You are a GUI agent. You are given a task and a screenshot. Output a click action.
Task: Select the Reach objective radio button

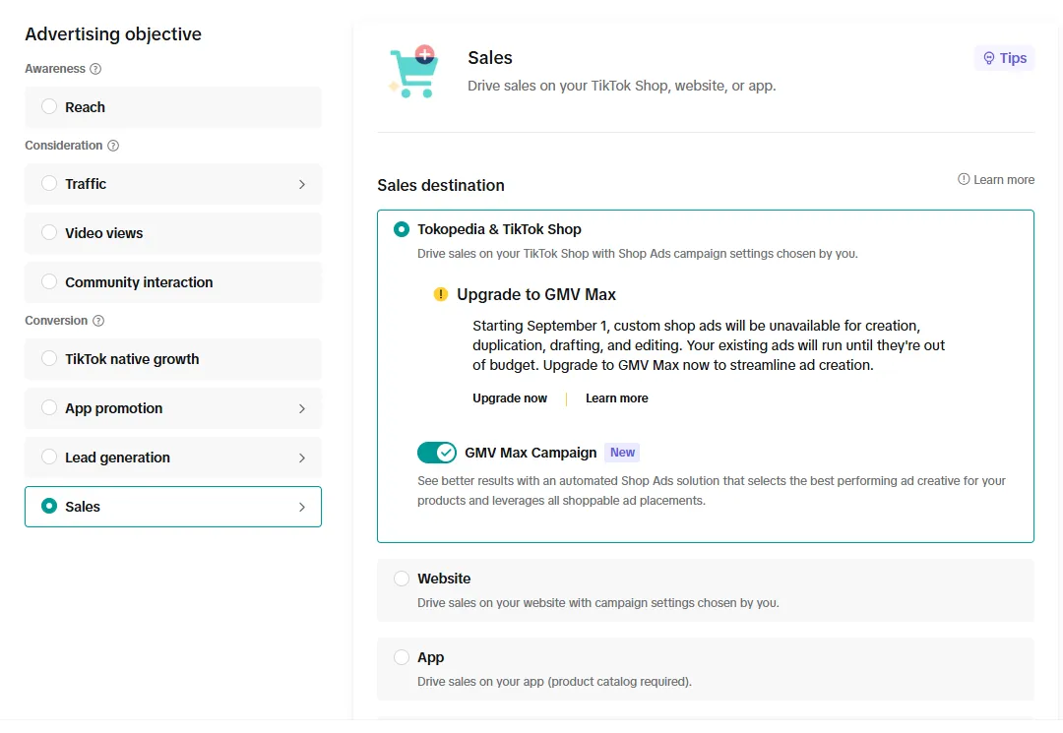tap(49, 106)
